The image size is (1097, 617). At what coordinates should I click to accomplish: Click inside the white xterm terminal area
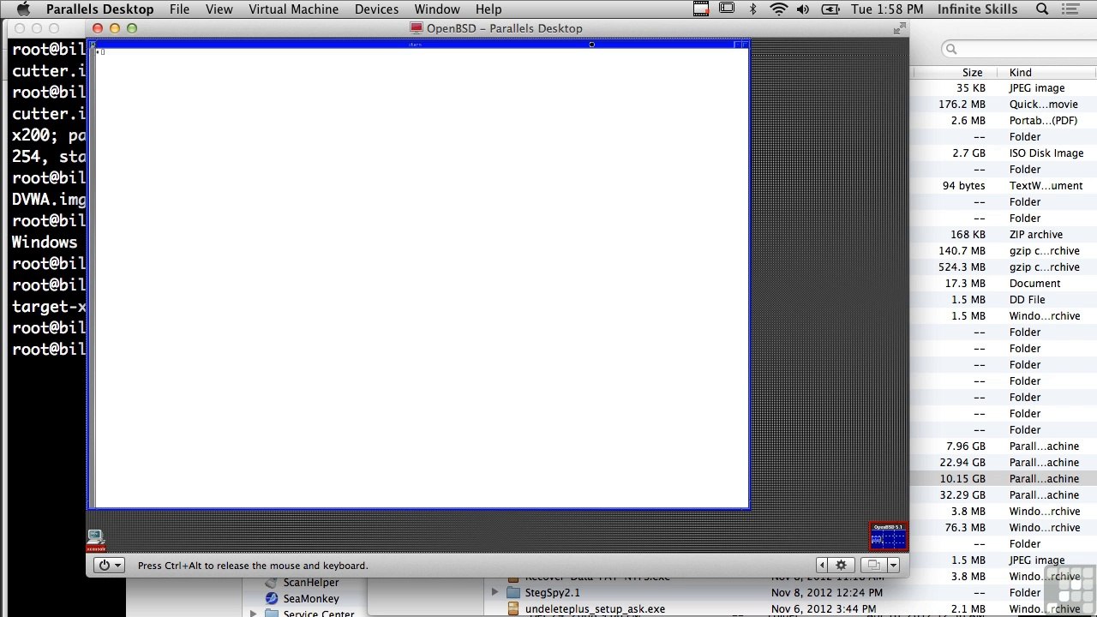[x=420, y=279]
